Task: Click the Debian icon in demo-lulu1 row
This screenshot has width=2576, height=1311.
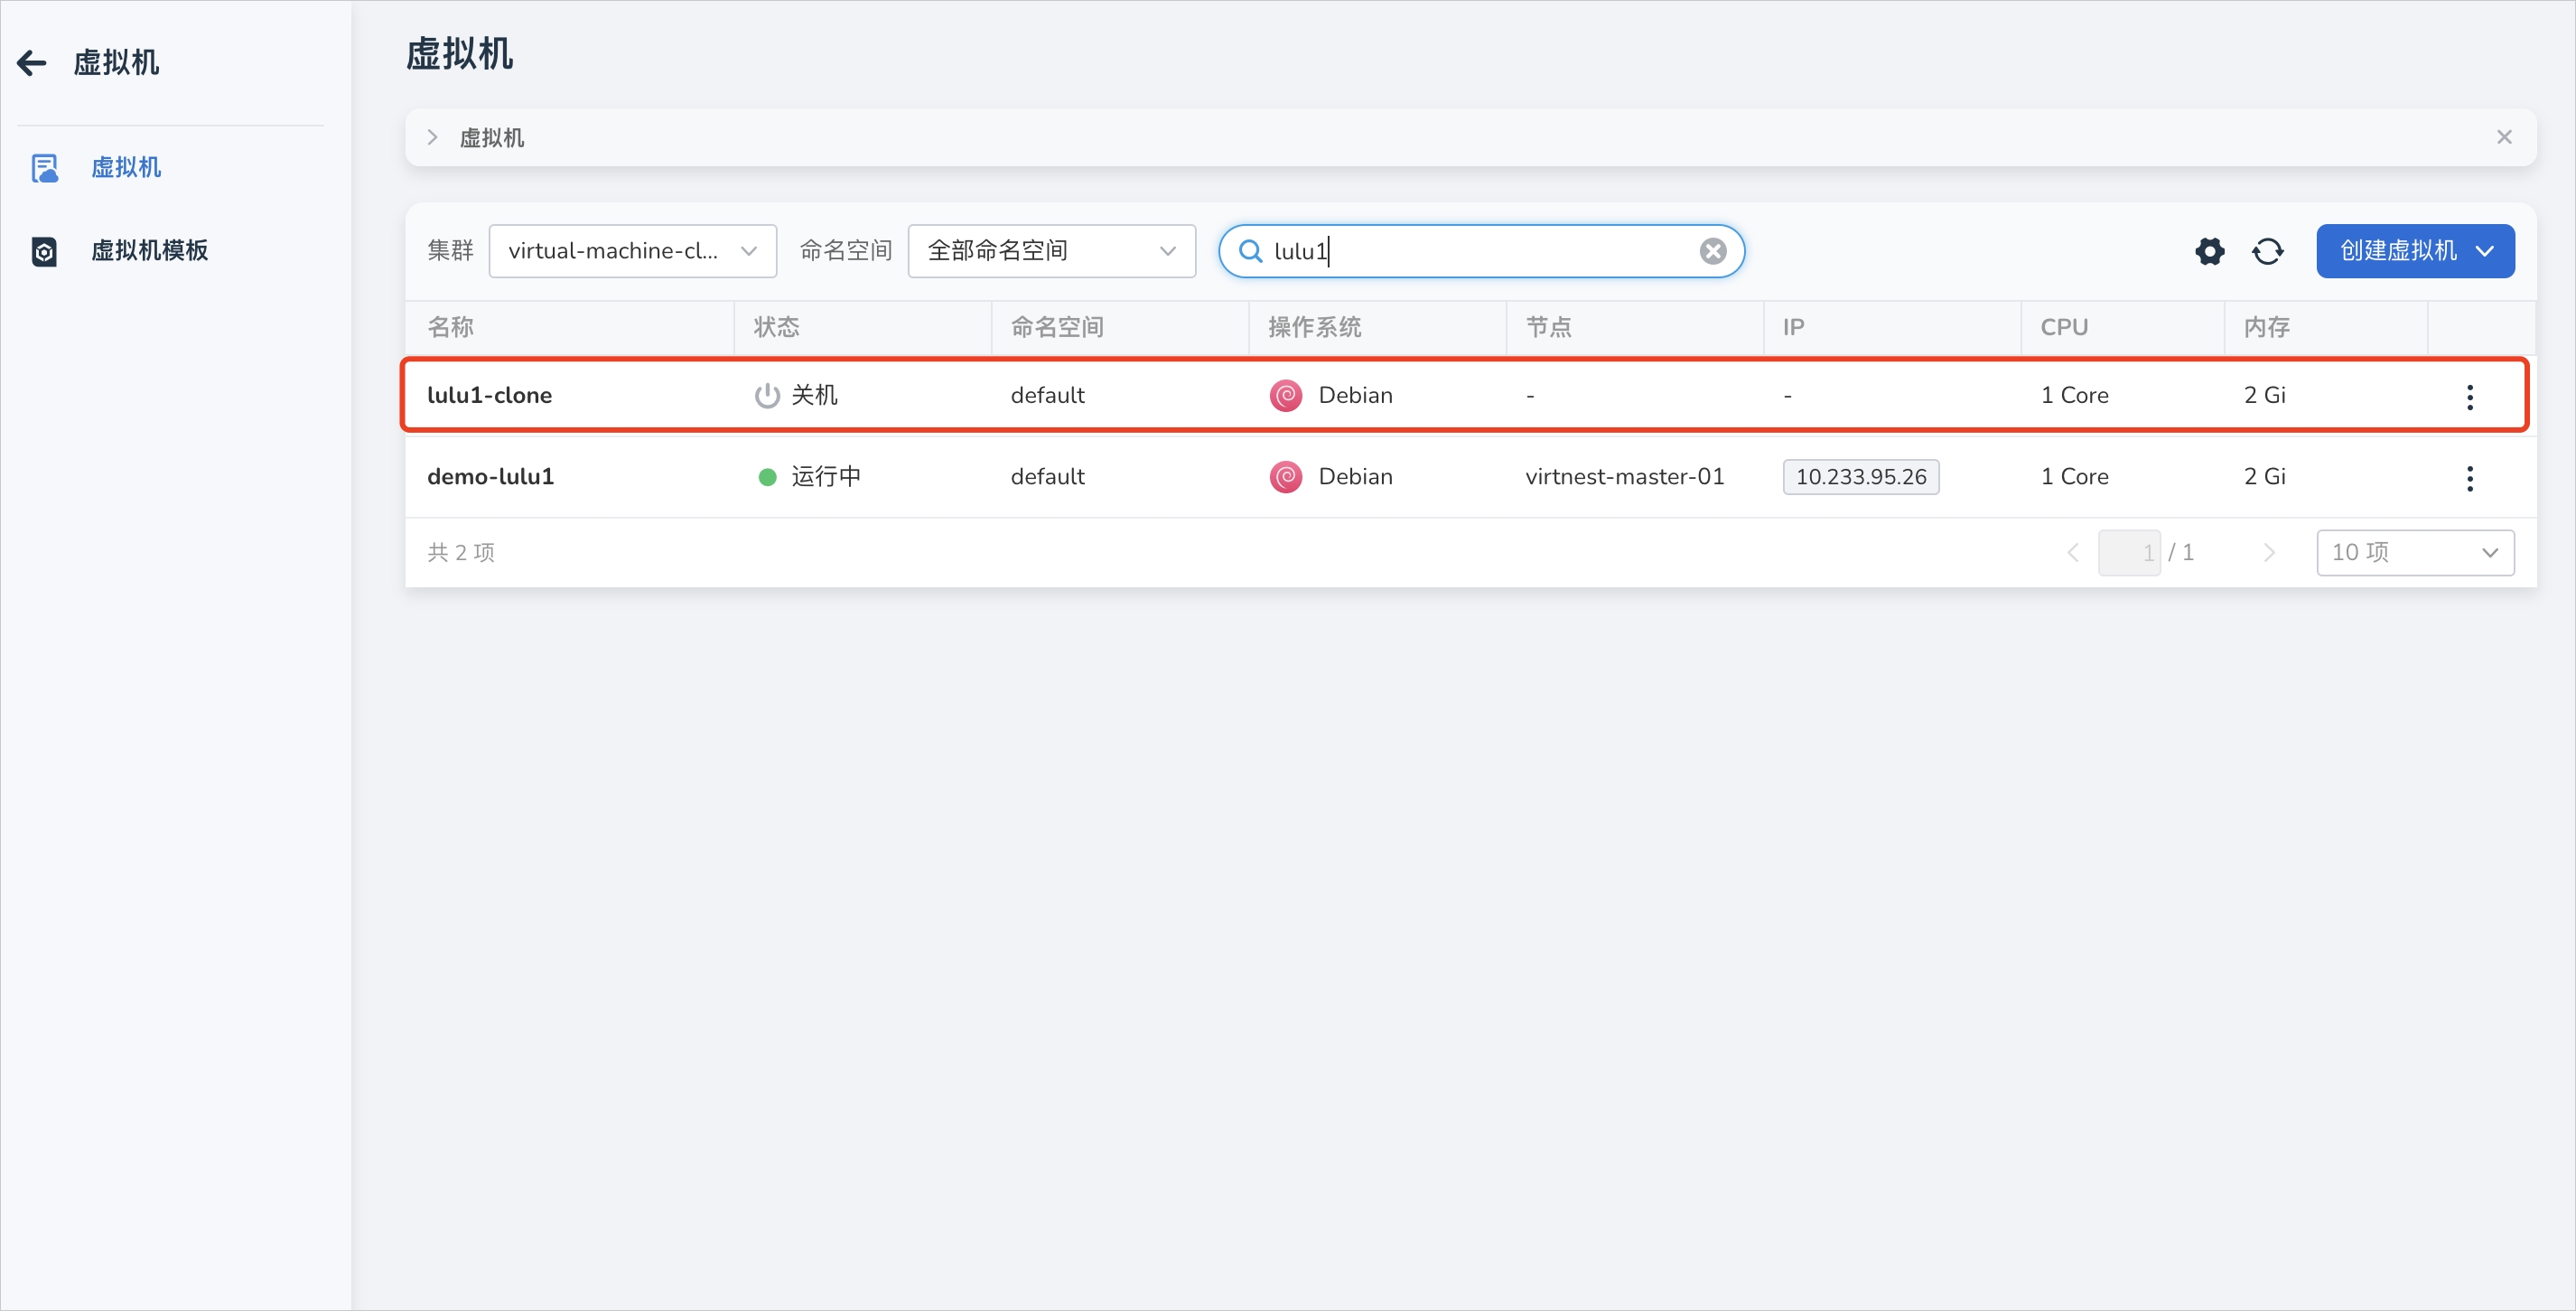Action: pyautogui.click(x=1285, y=476)
